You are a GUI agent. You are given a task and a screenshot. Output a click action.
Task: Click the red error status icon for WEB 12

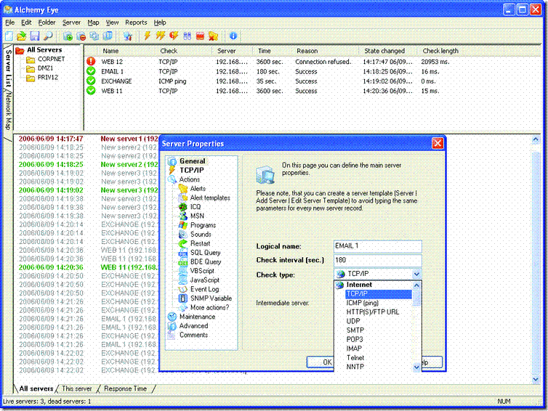tap(91, 62)
